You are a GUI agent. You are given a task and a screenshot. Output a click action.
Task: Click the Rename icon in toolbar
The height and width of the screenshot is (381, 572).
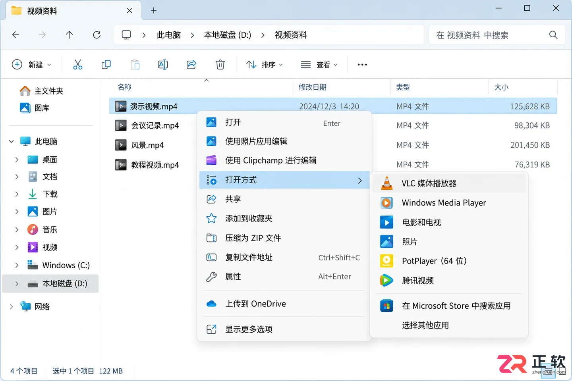(x=163, y=65)
